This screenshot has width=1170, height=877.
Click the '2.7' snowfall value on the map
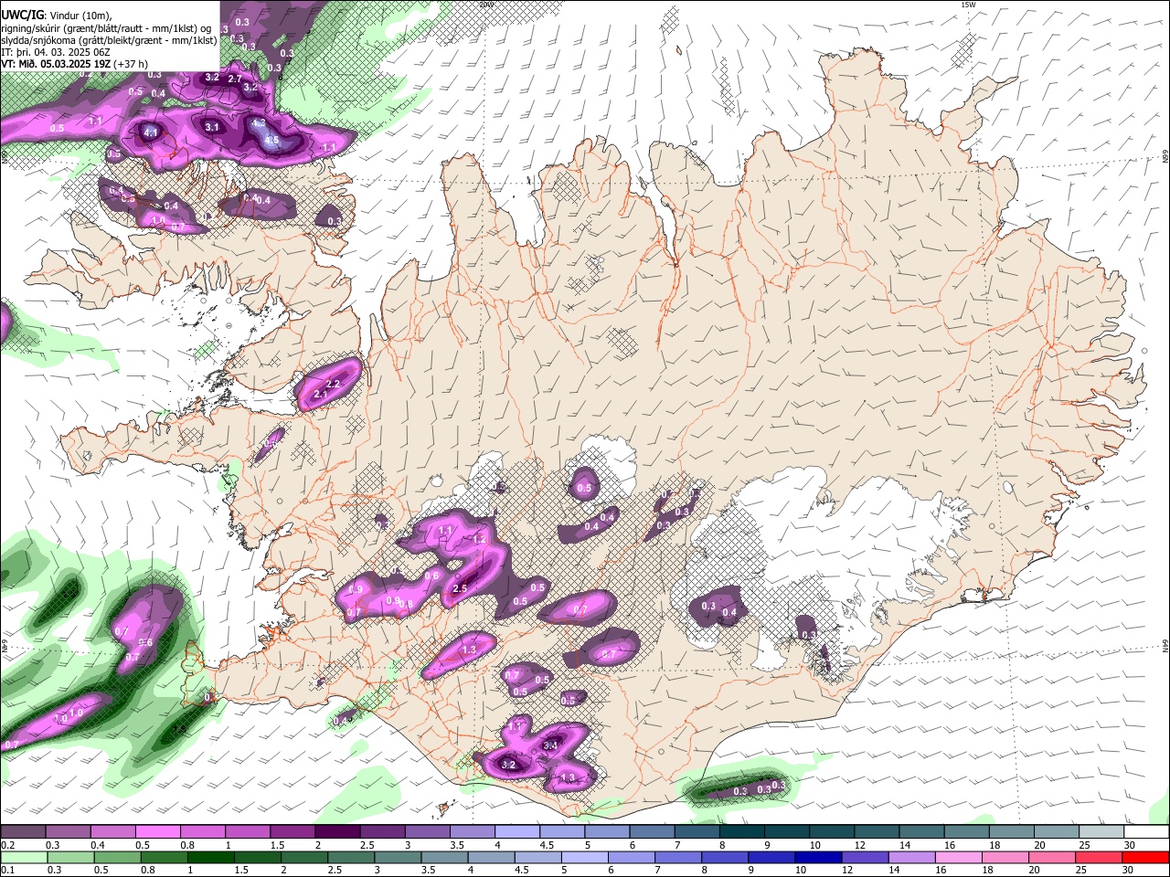click(x=235, y=79)
